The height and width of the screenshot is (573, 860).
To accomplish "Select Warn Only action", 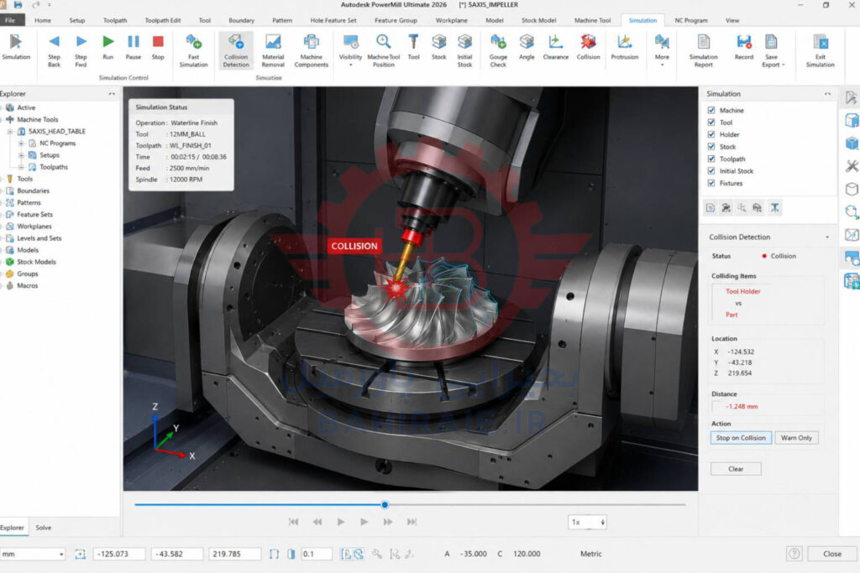I will click(796, 438).
